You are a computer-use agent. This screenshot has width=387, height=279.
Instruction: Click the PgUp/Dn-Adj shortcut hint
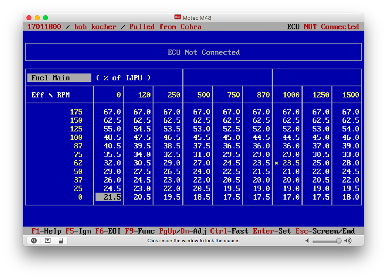[182, 231]
